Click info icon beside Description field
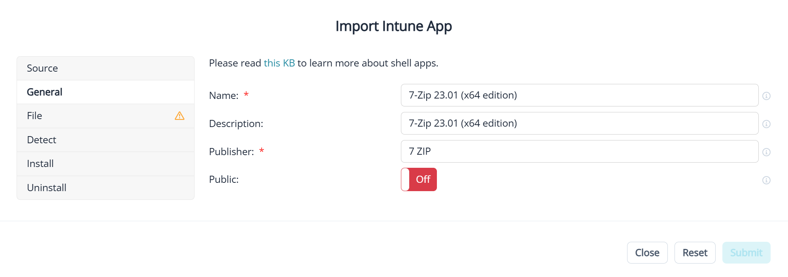The image size is (788, 277). [766, 124]
